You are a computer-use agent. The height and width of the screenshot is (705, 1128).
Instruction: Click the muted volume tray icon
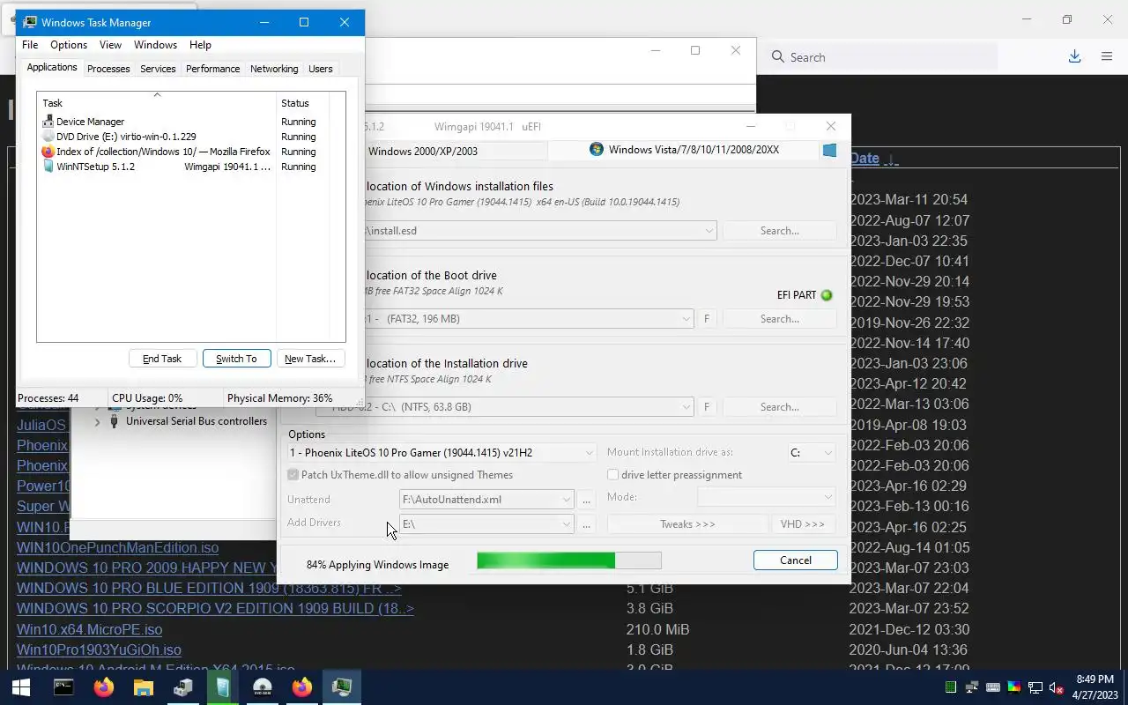click(x=1056, y=687)
